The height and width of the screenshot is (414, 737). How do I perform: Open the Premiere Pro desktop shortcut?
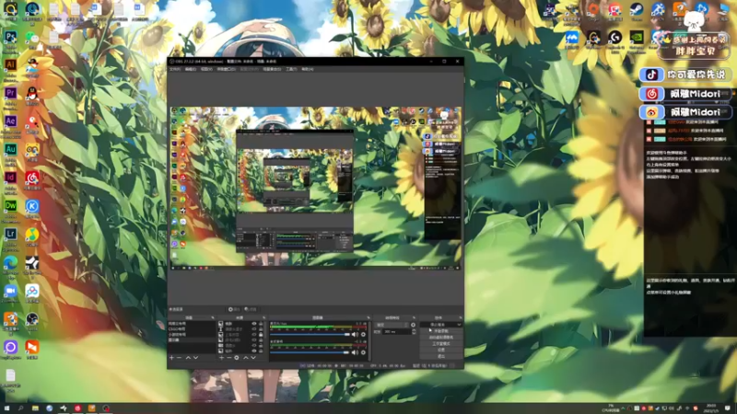10,94
